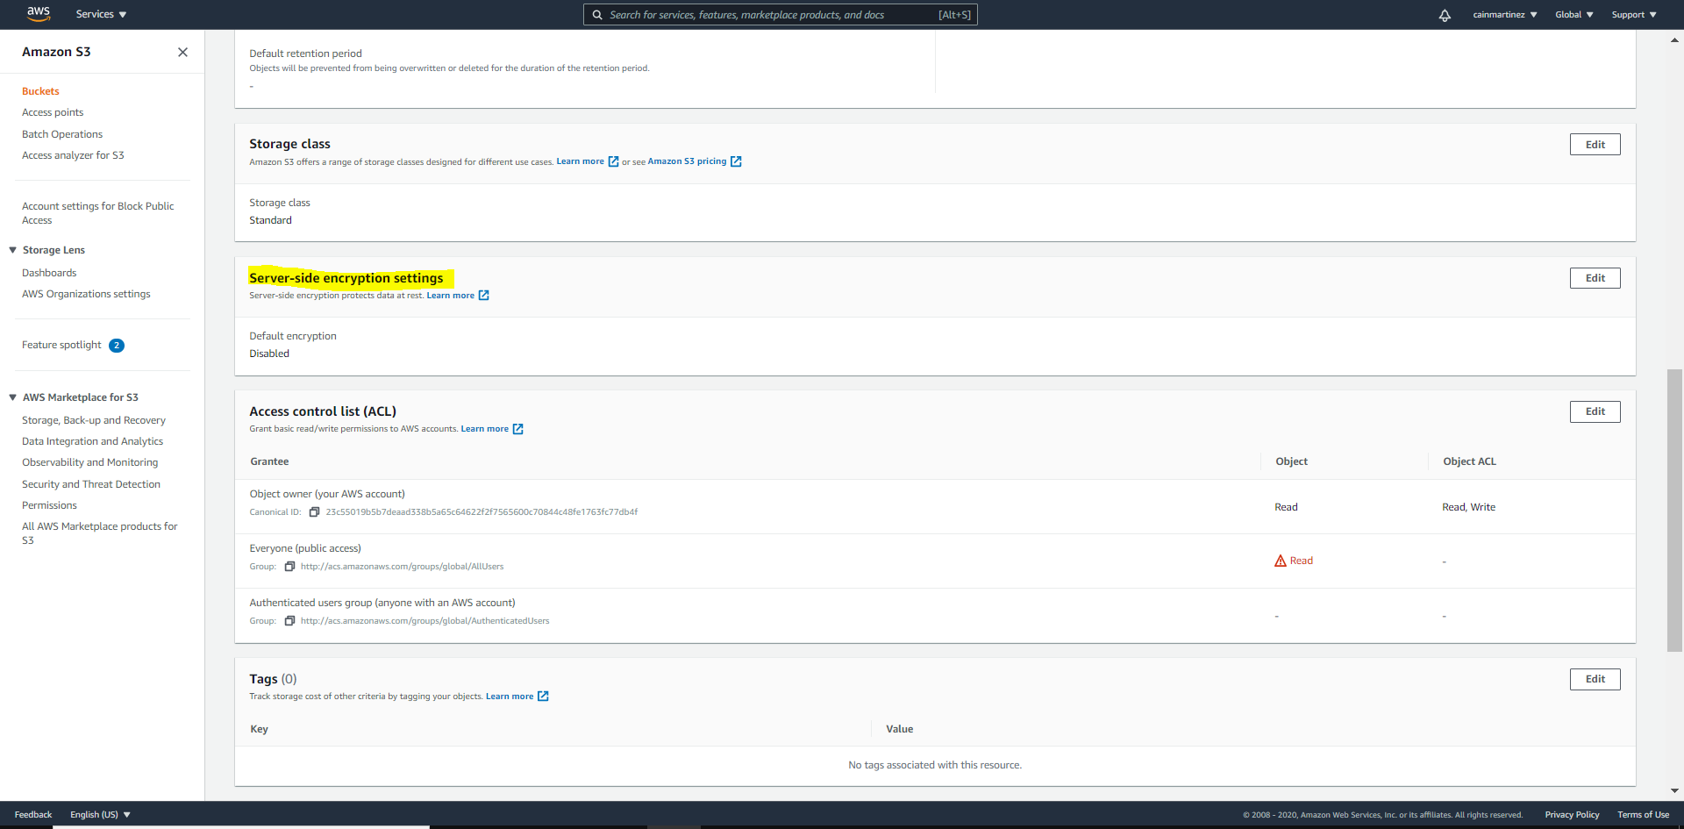
Task: Open external link icon beside Amazon S3 pricing
Action: click(x=736, y=161)
